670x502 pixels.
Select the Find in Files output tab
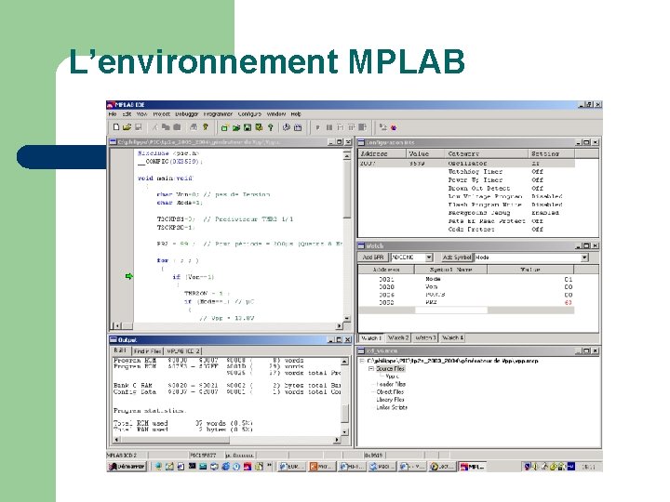[x=147, y=350]
